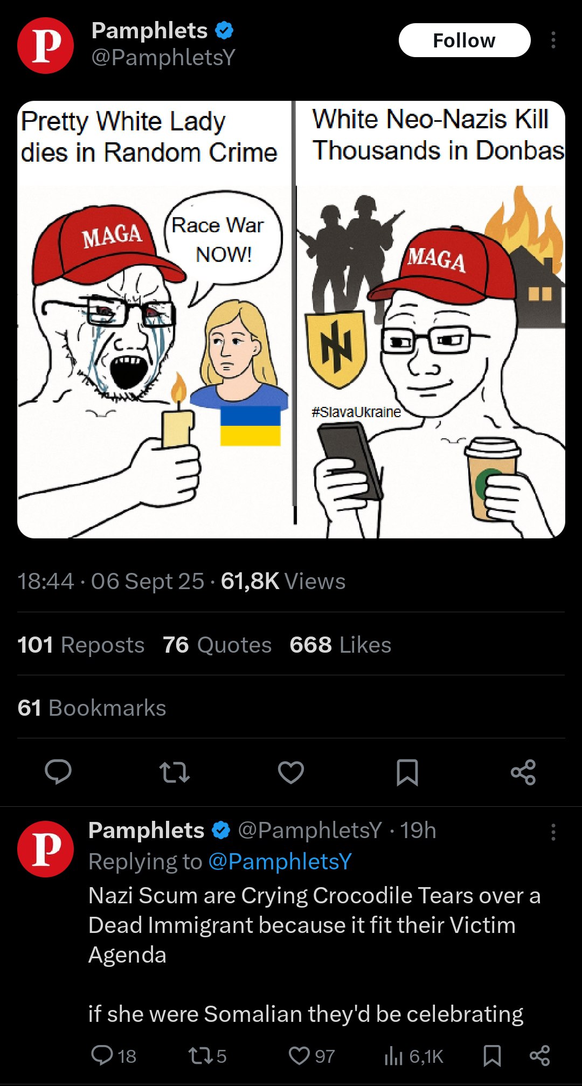Open the @PamphletsY mention link in the reply
The image size is (582, 1086).
[280, 861]
